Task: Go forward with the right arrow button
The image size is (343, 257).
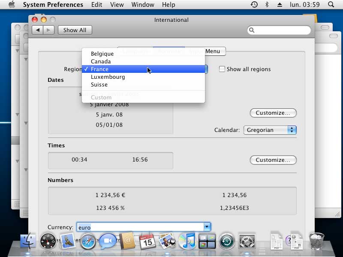Action: pos(48,30)
